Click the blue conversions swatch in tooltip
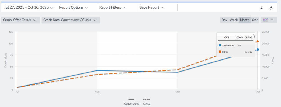 point(220,45)
